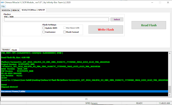Click the Saved to path log line

click(84, 80)
